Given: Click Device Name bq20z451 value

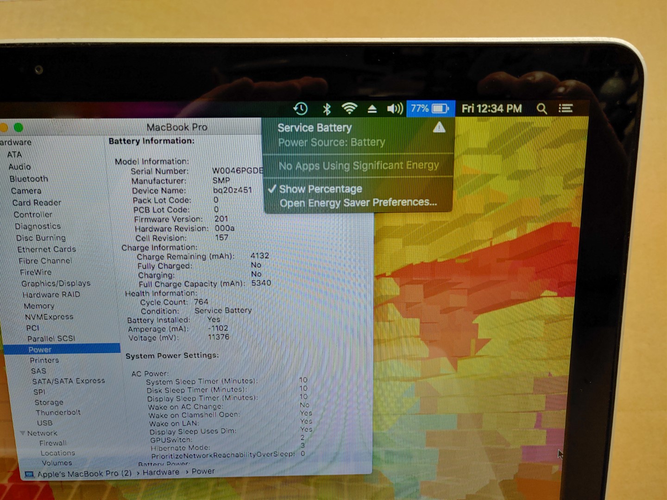Looking at the screenshot, I should [233, 190].
